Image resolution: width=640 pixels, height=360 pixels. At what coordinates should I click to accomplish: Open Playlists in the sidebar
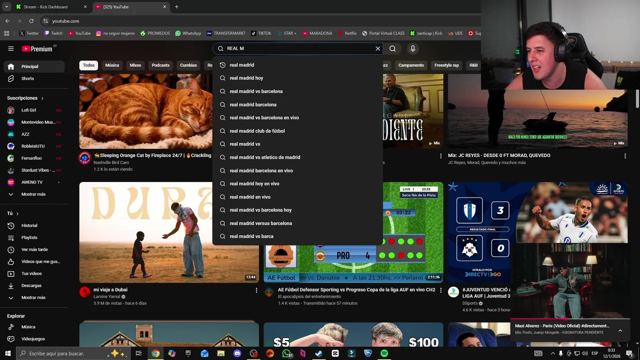coord(34,237)
